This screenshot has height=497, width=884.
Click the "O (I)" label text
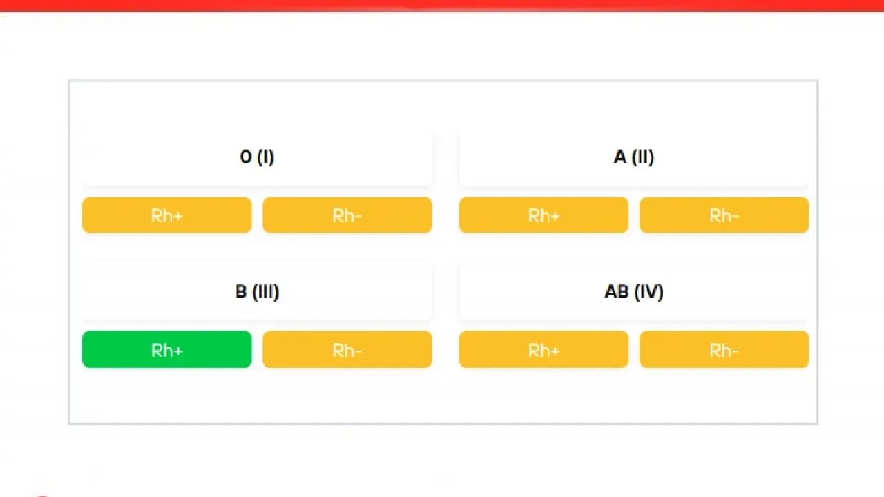click(x=257, y=157)
